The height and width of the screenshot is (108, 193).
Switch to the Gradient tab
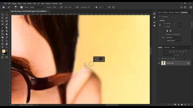(x=171, y=13)
